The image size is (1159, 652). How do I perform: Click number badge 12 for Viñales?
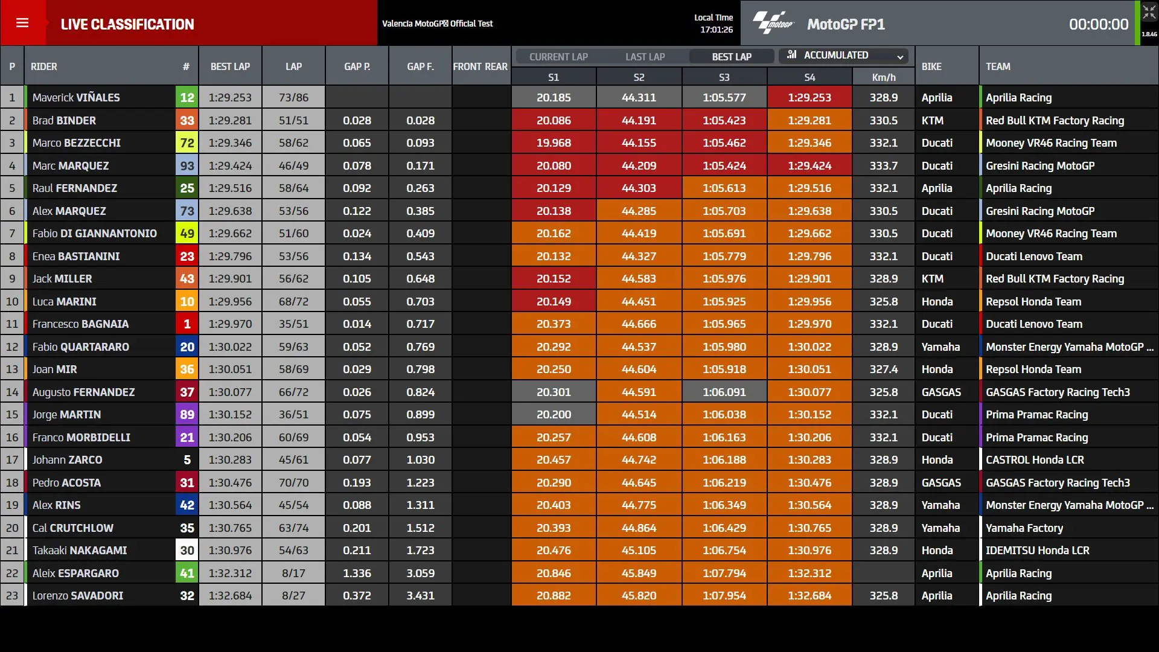[x=187, y=97]
